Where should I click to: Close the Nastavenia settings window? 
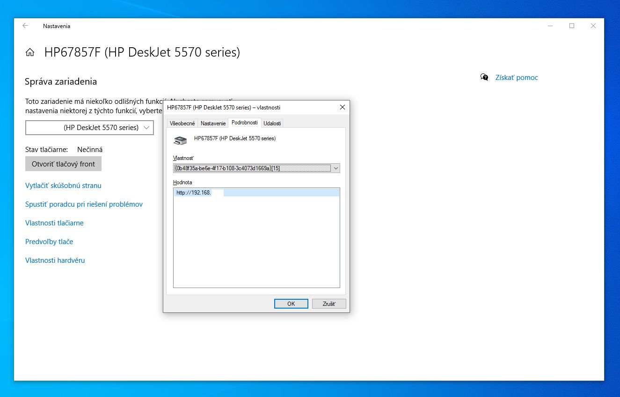593,26
